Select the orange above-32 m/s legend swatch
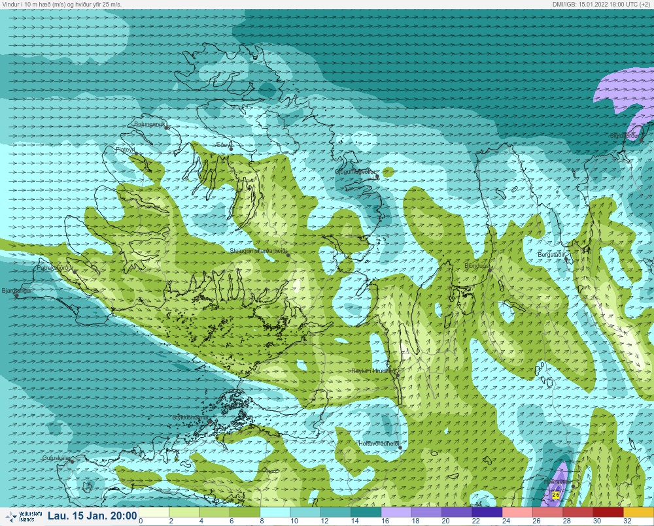 (x=638, y=512)
